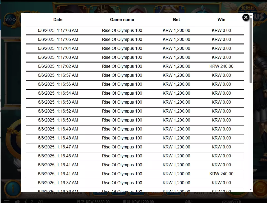Screen dimensions: 267x203
Task: Select the 1:16:37 AM date entry
Action: click(58, 183)
